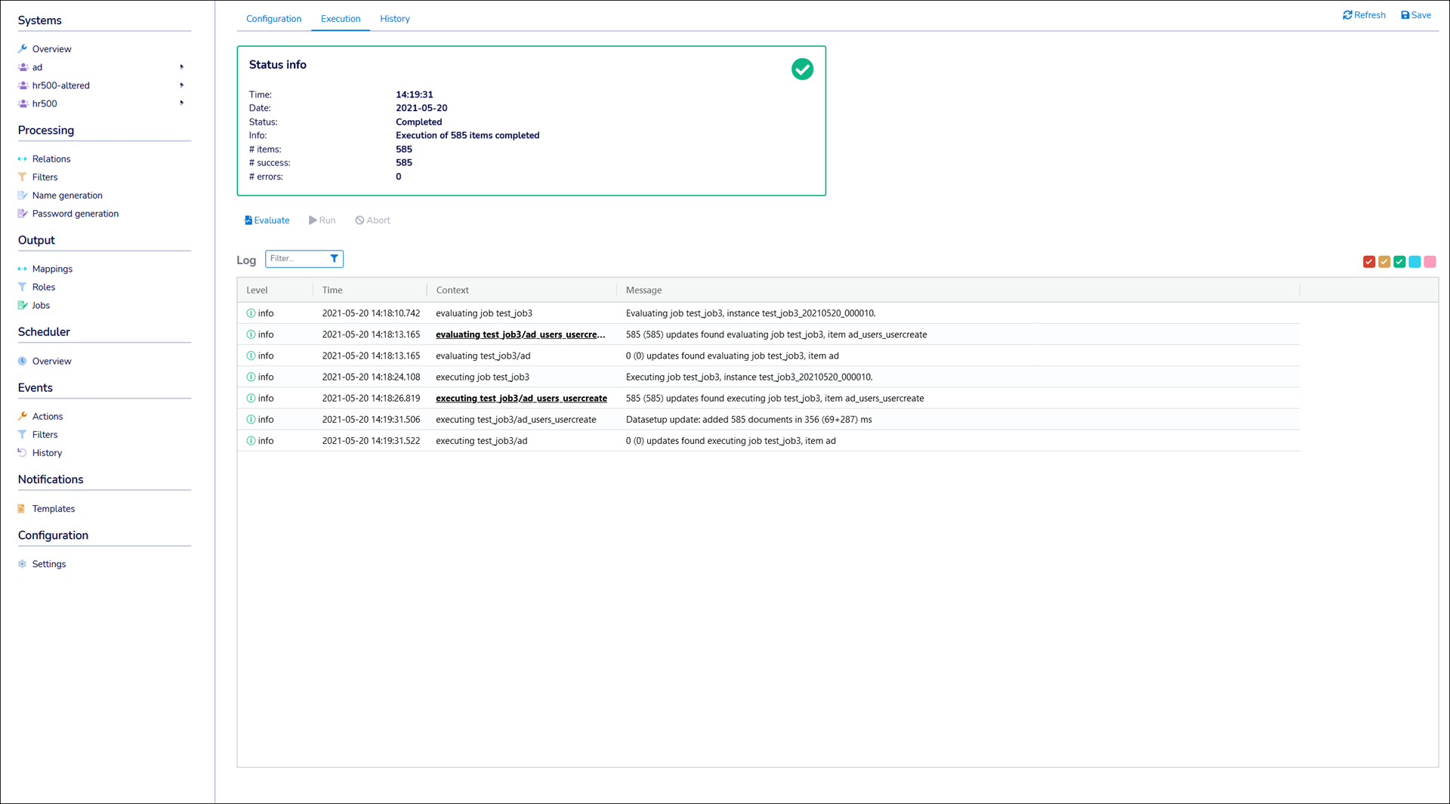Click the Settings gear icon in sidebar
1450x804 pixels.
coord(23,564)
